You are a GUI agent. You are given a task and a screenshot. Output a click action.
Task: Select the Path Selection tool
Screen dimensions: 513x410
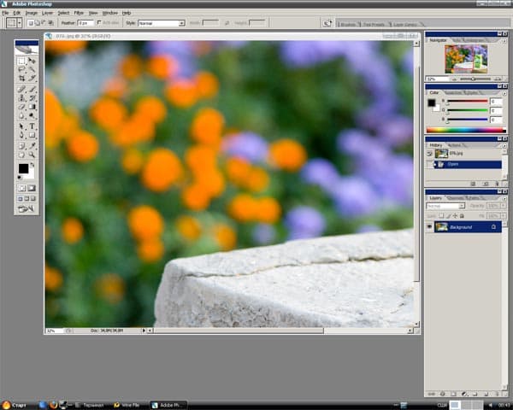(x=21, y=126)
